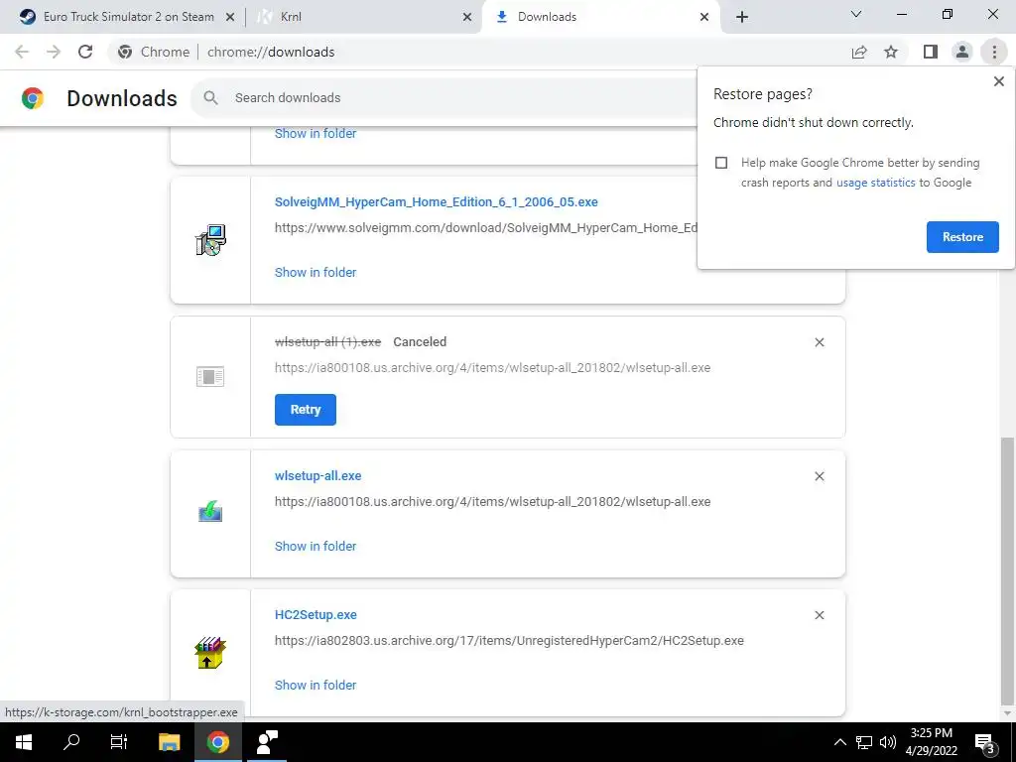
Task: Remove canceled wlsetup-all (1).exe from list
Action: pos(819,342)
